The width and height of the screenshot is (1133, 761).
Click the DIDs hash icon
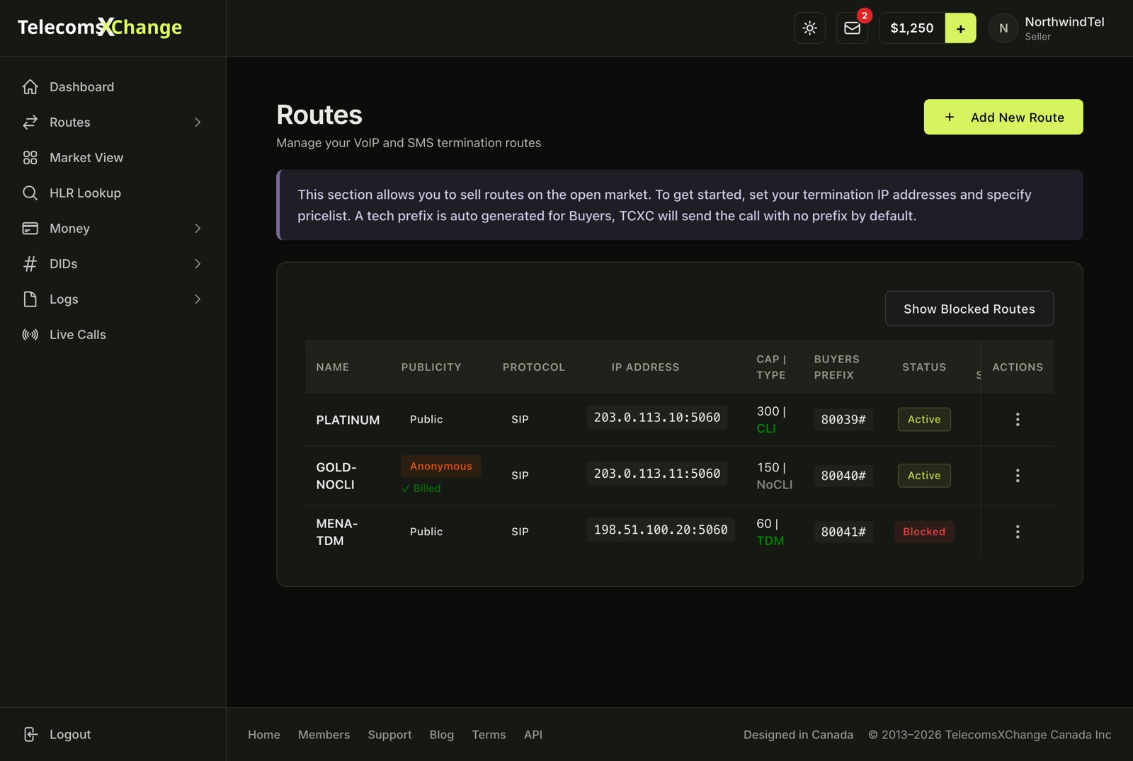pos(30,263)
